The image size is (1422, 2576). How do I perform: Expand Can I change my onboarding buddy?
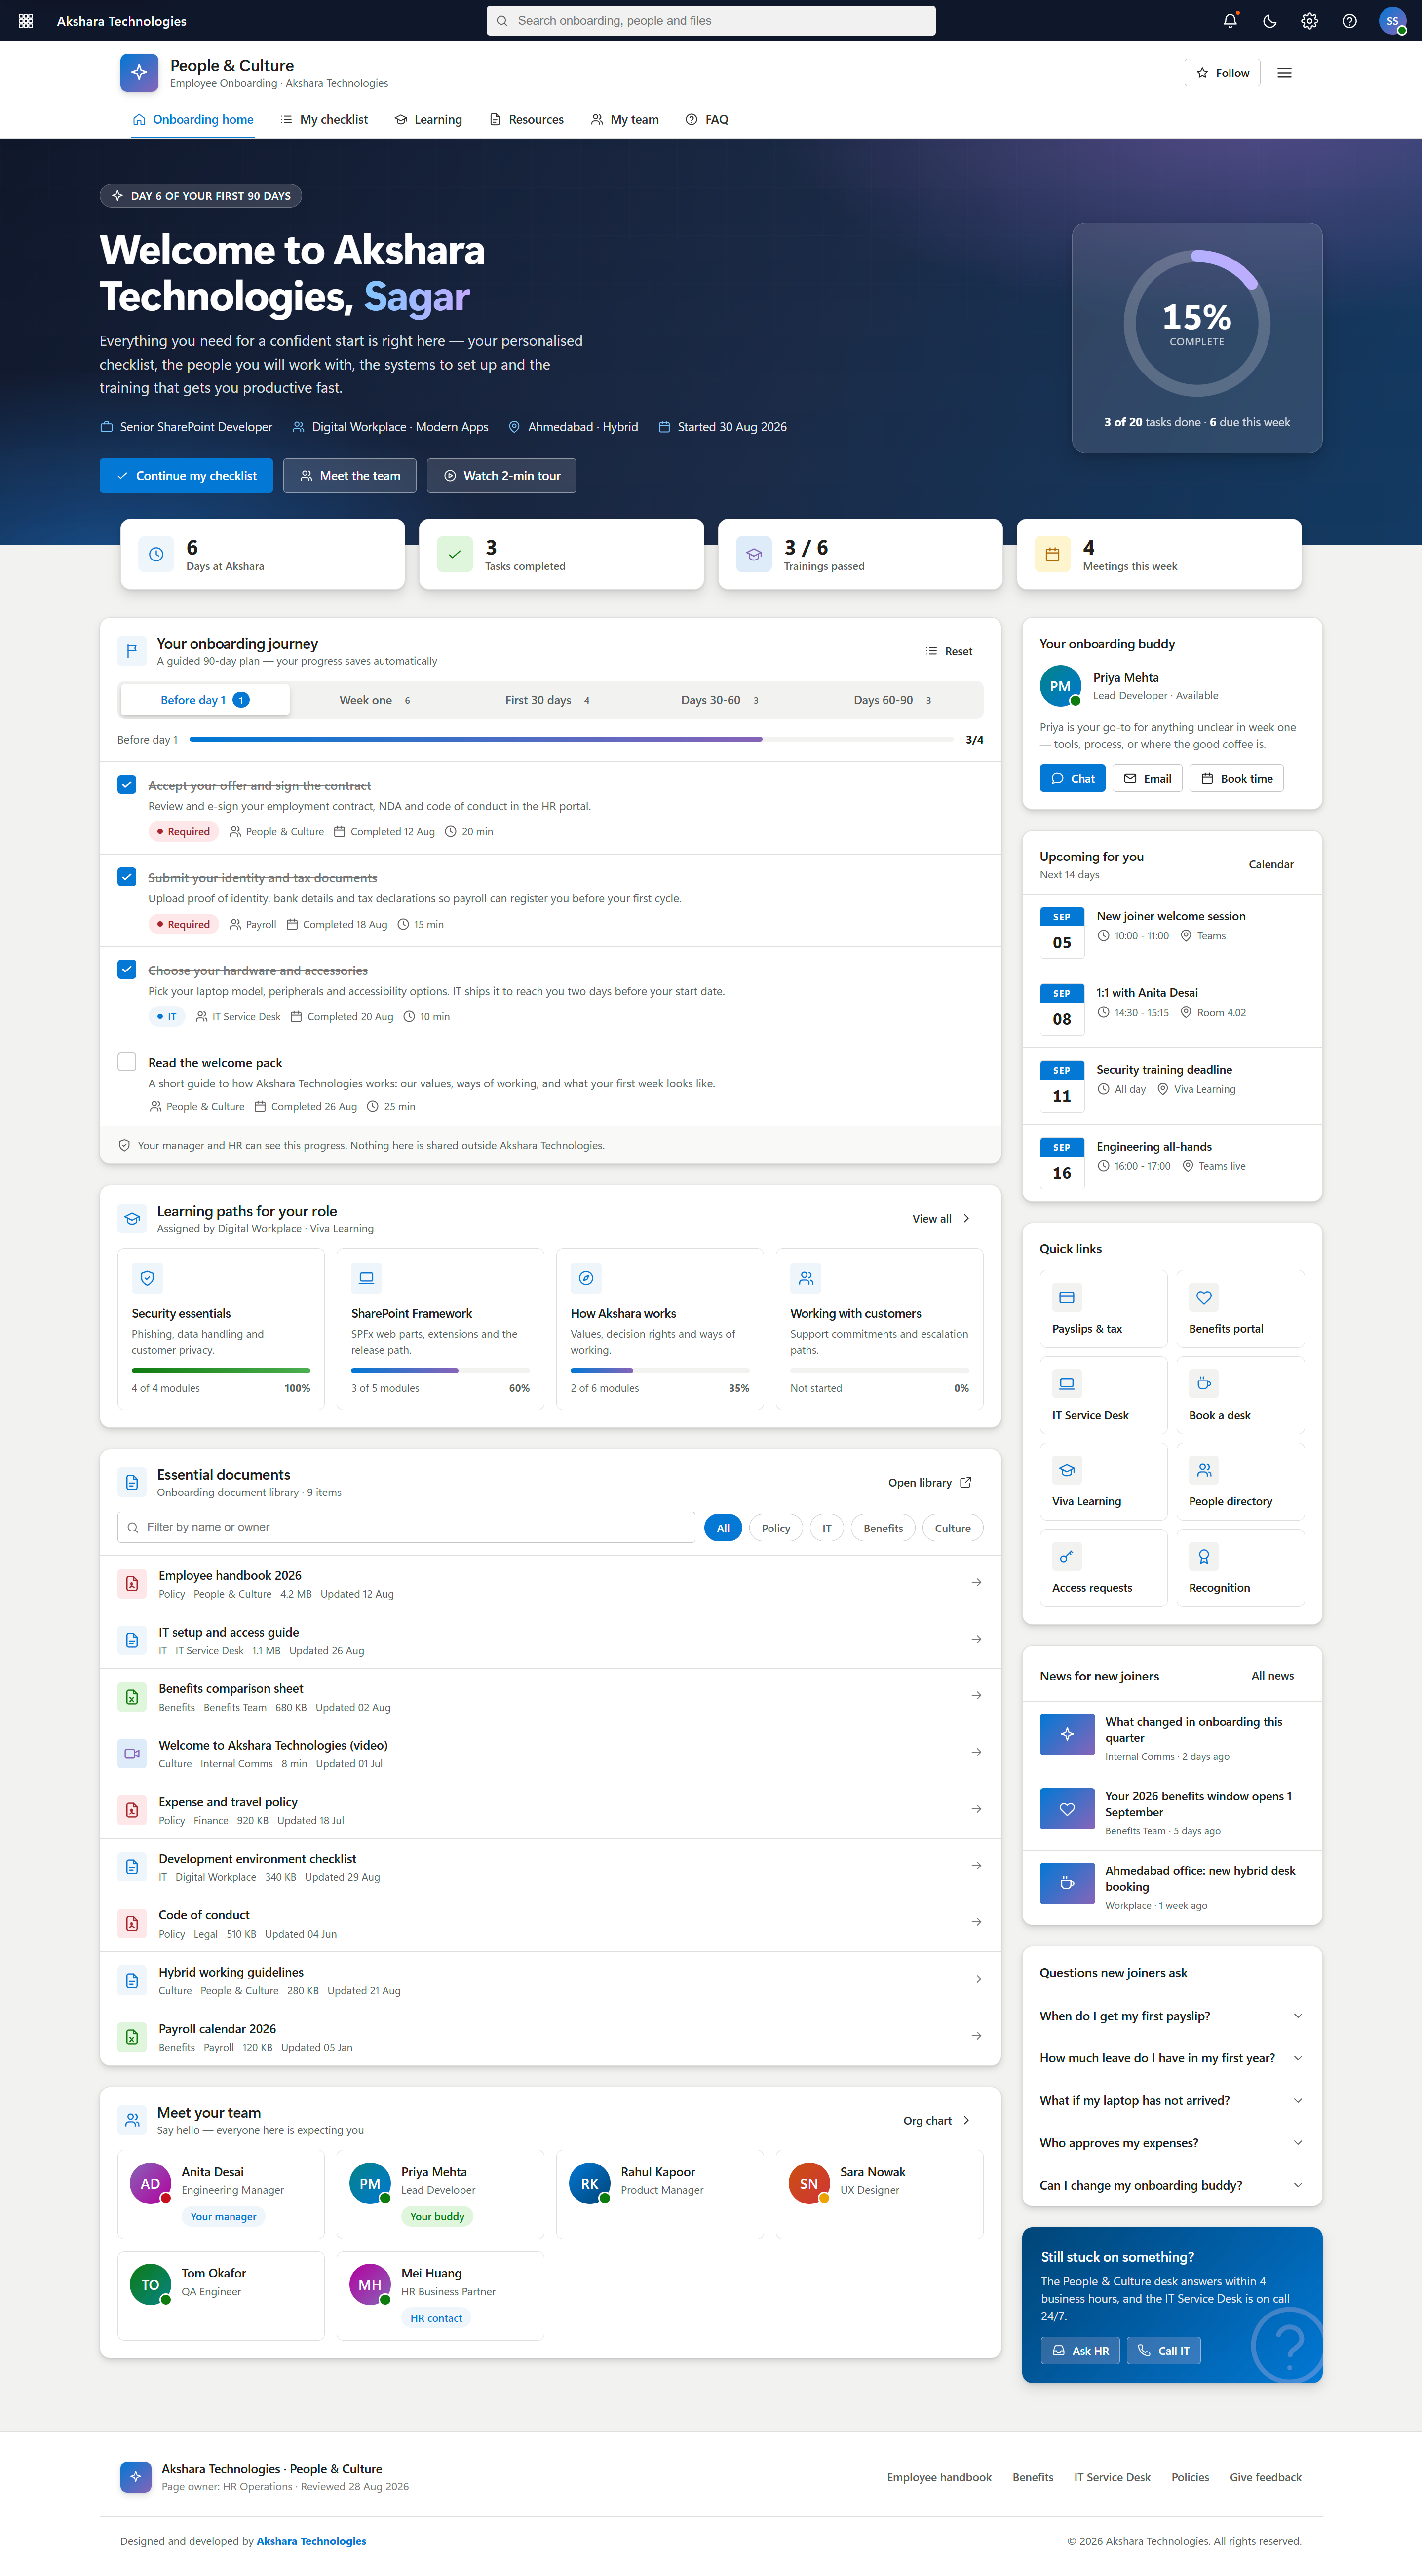(1172, 2185)
